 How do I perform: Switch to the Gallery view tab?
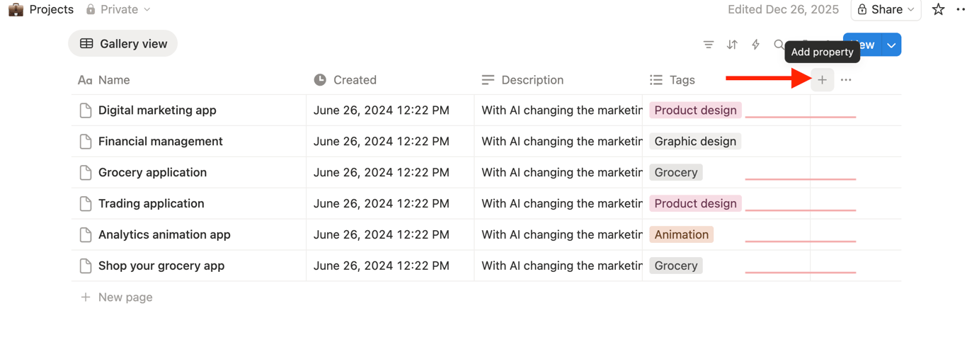pyautogui.click(x=123, y=44)
